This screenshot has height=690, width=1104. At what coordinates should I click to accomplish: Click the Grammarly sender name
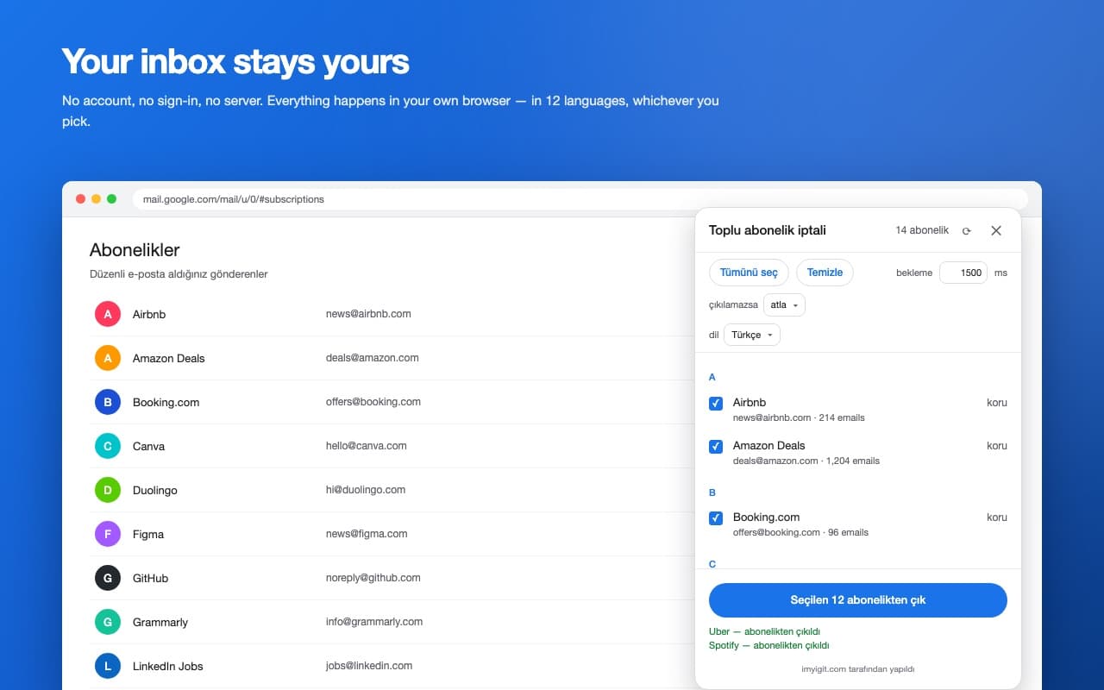coord(160,623)
